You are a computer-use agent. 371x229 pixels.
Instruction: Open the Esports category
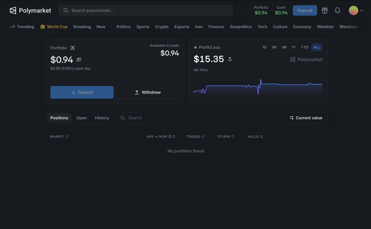[182, 27]
